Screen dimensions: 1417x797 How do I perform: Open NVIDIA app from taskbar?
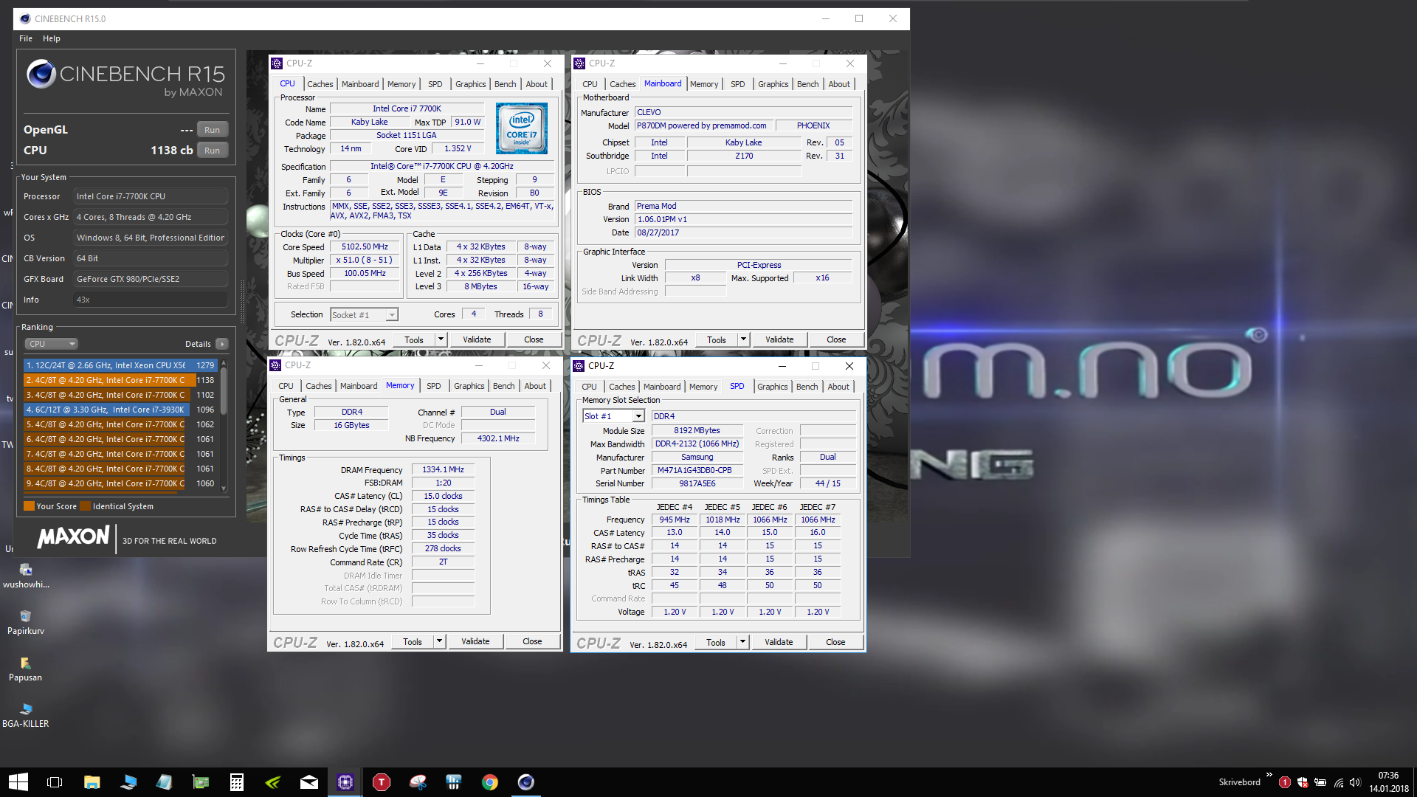coord(273,782)
